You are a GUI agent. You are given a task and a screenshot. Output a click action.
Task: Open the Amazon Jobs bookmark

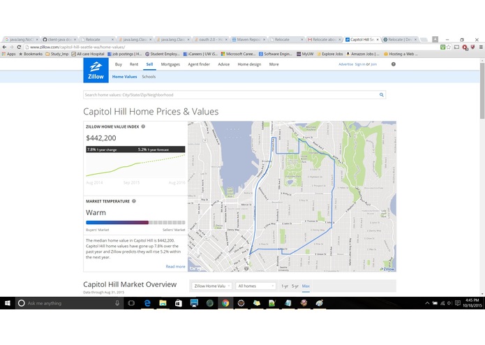362,54
